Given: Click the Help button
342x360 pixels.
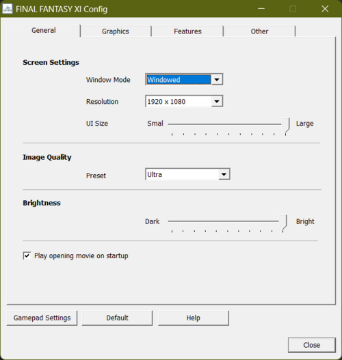Looking at the screenshot, I should coord(194,318).
